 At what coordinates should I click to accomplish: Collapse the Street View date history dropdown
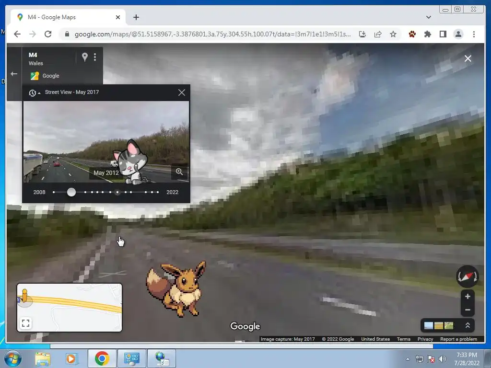tap(35, 92)
